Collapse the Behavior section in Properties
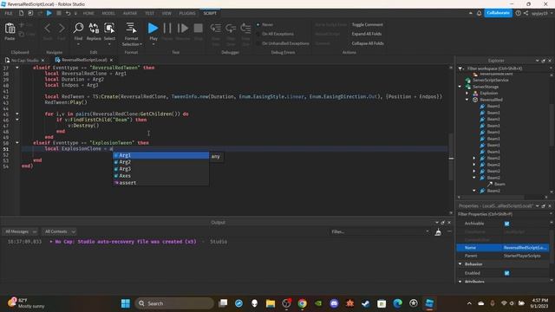Screen dimensions: 555x312 pyautogui.click(x=460, y=263)
